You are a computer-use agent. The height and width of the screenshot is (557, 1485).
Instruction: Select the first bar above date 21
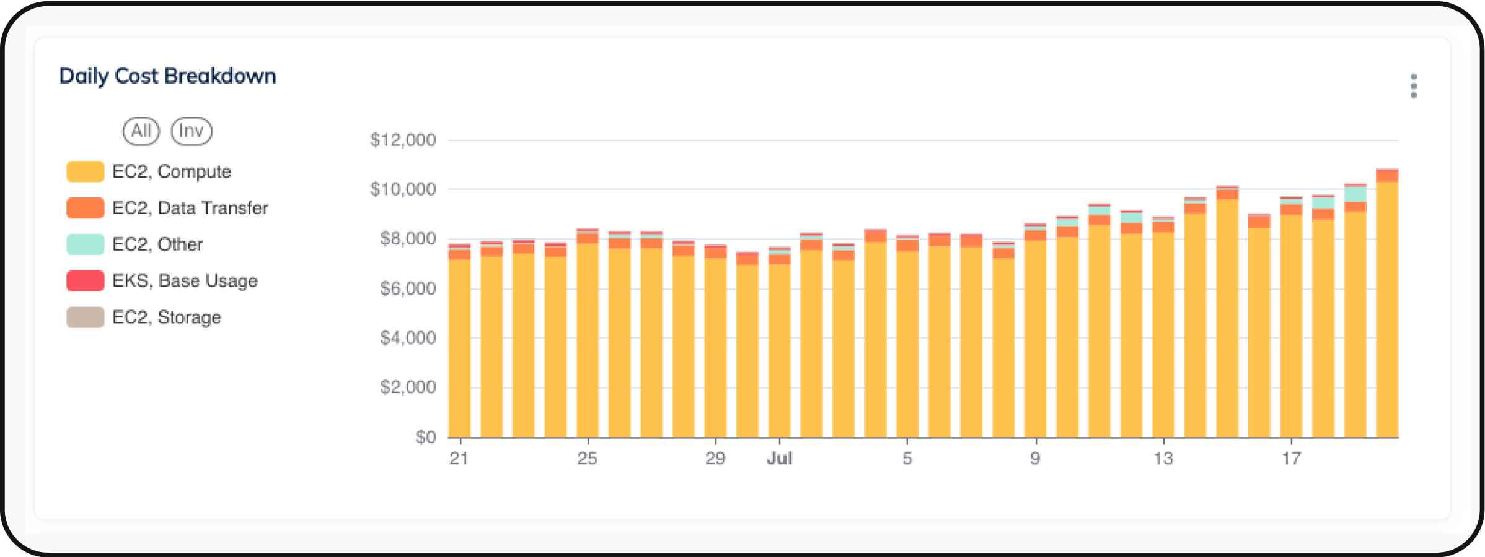[x=459, y=347]
